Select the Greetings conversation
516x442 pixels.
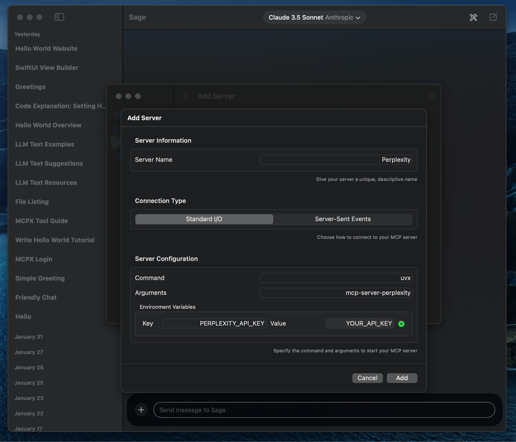click(x=30, y=87)
